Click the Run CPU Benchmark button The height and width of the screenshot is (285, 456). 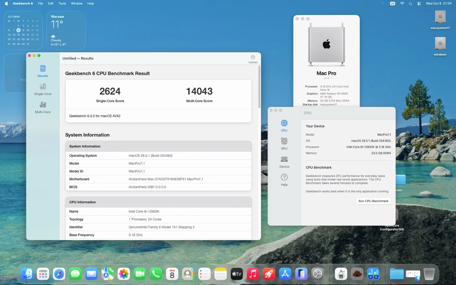(x=373, y=201)
